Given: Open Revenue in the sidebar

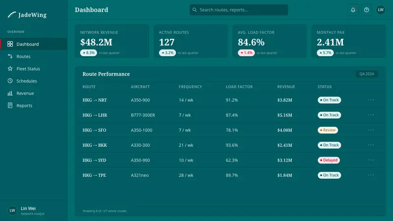Looking at the screenshot, I should pos(33,93).
